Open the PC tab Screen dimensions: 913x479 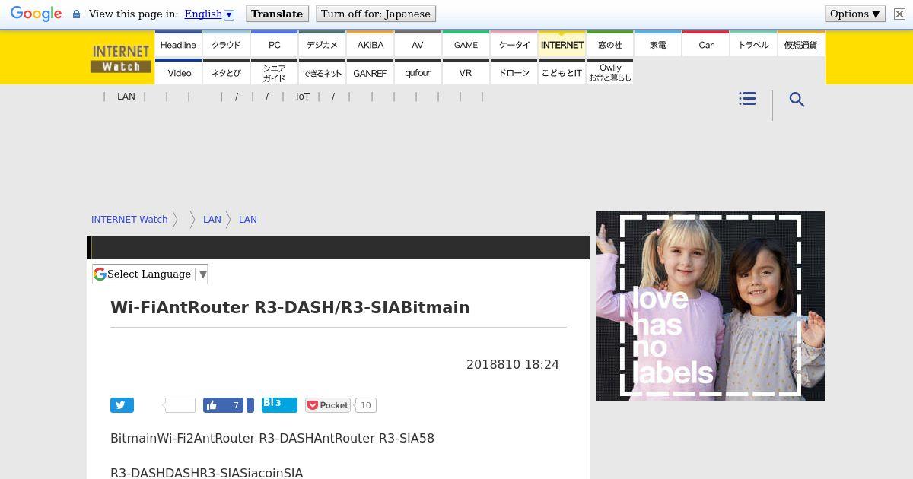coord(274,44)
